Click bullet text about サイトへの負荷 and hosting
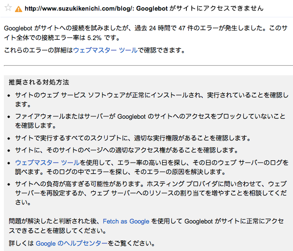293x251 pixels. [151, 193]
